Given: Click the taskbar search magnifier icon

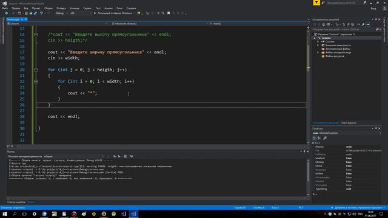Looking at the screenshot, I should click(x=15, y=214).
